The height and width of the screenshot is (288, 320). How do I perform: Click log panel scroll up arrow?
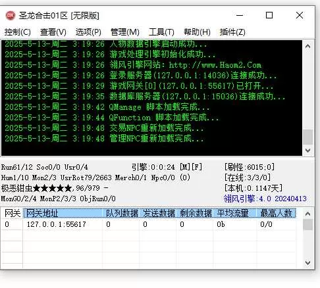308,46
